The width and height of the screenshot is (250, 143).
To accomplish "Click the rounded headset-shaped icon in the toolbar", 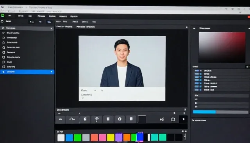I will pos(173,119).
